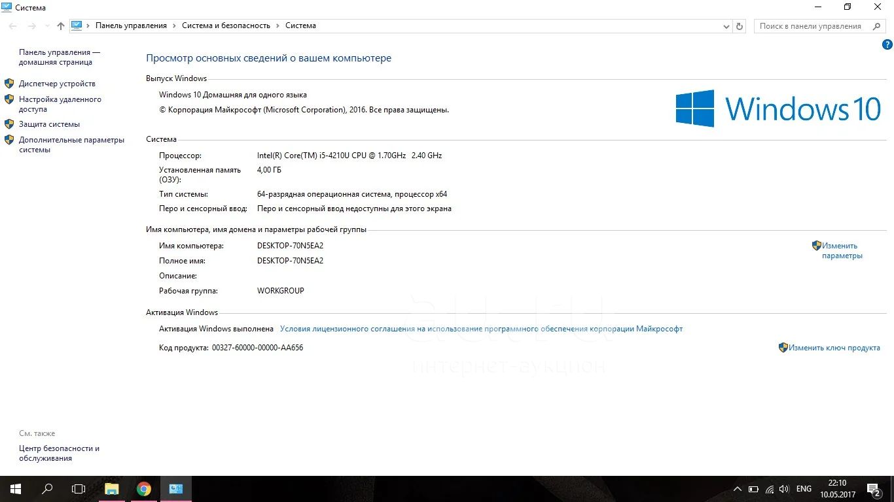Open Microsoft license terms link
This screenshot has height=502, width=894.
tap(481, 329)
